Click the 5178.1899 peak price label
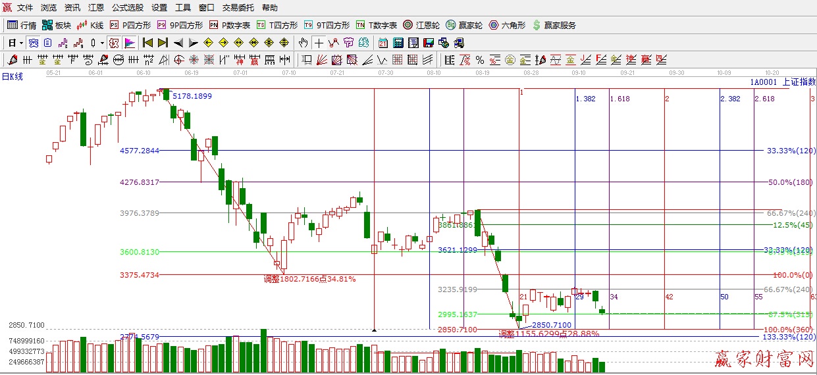The height and width of the screenshot is (375, 817). pyautogui.click(x=192, y=96)
